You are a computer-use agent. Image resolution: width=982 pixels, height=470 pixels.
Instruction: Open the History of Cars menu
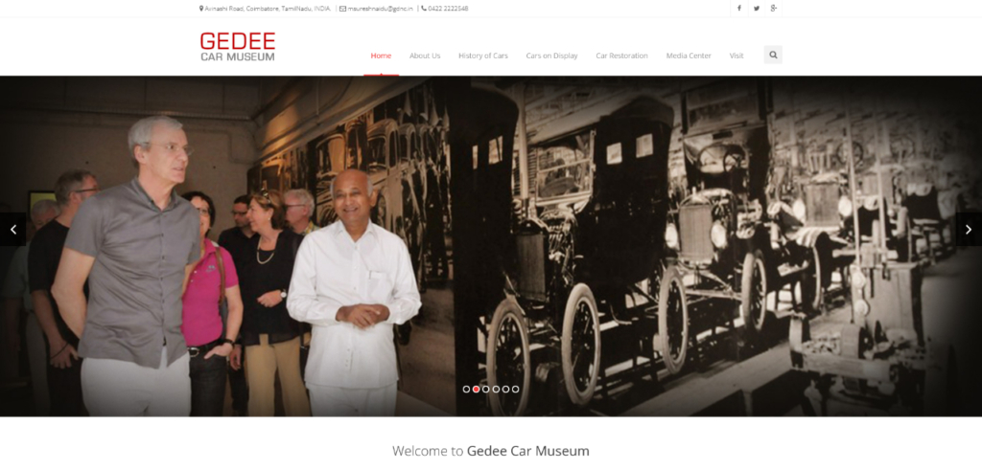tap(483, 56)
